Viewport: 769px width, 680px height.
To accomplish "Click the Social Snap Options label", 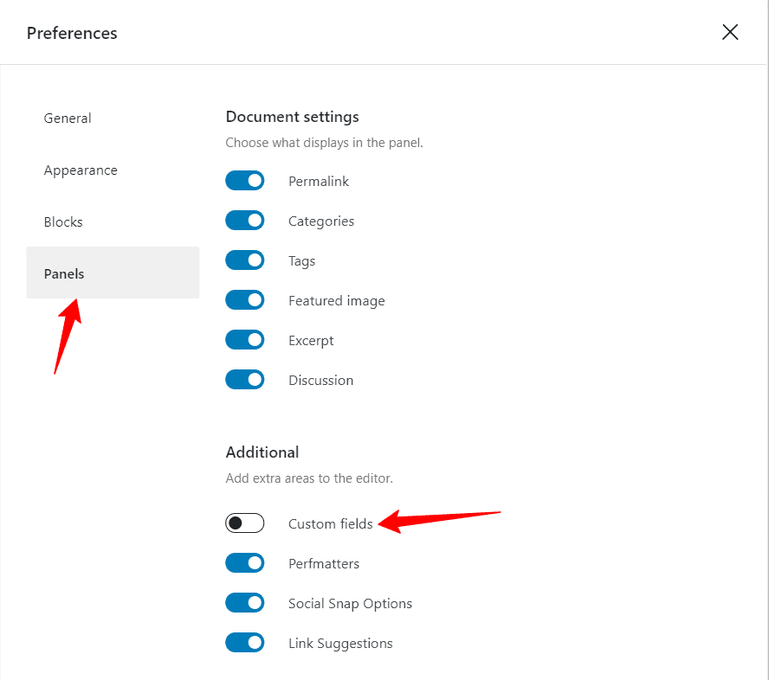I will [350, 604].
